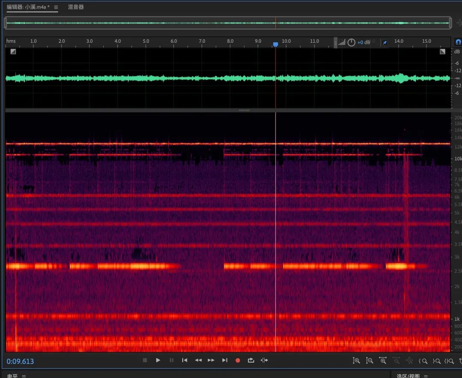Click the blue playhead marker on the time ruler
The image size is (462, 378).
[x=275, y=44]
